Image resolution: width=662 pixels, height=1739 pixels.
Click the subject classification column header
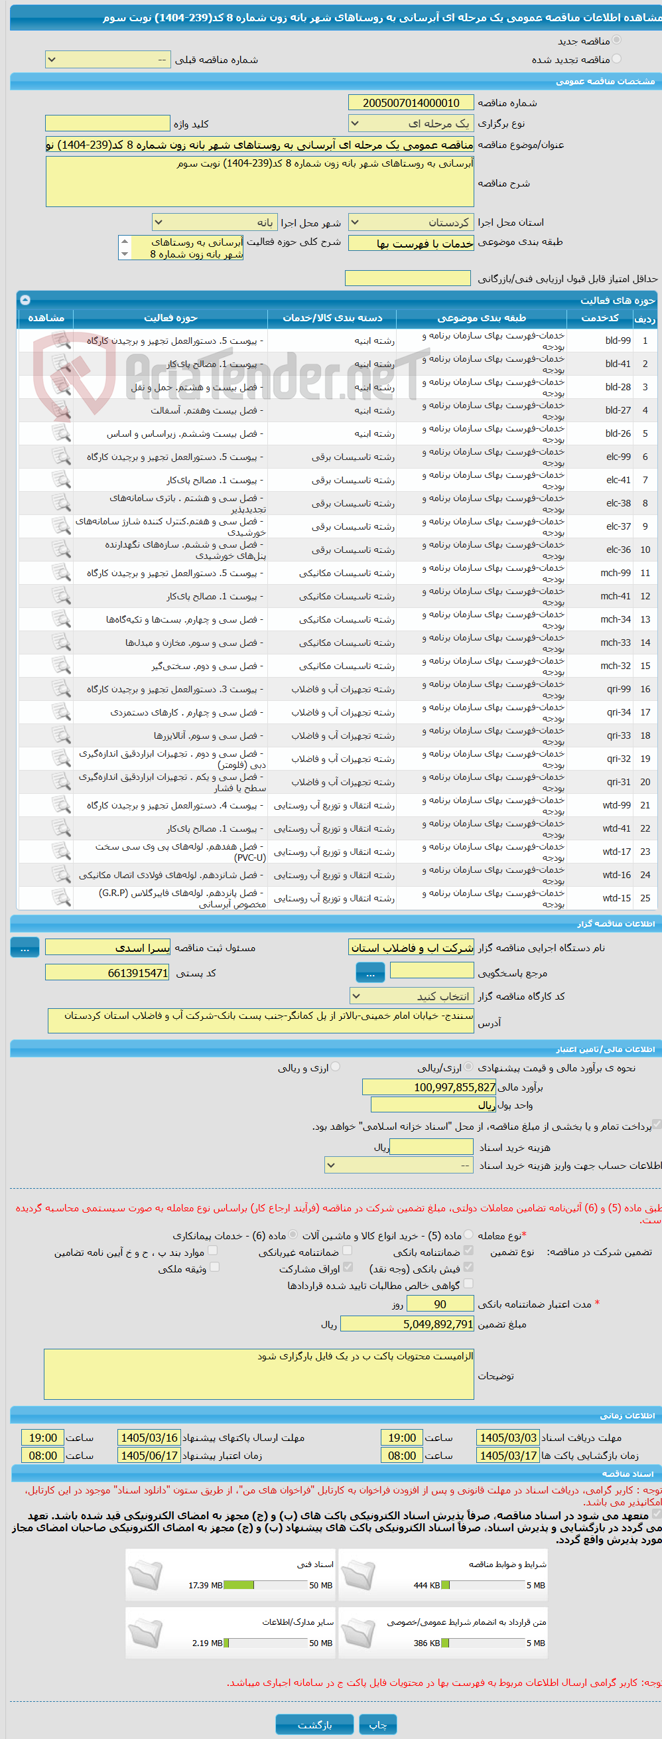481,317
